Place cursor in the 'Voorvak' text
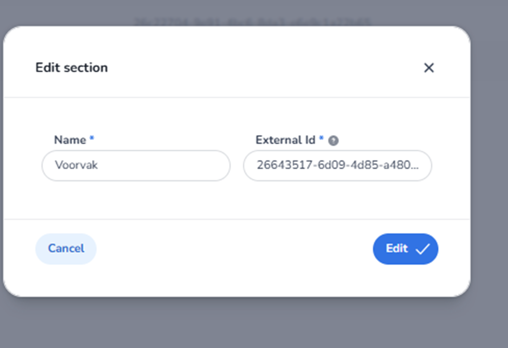Viewport: 508px width, 348px height. [x=76, y=165]
